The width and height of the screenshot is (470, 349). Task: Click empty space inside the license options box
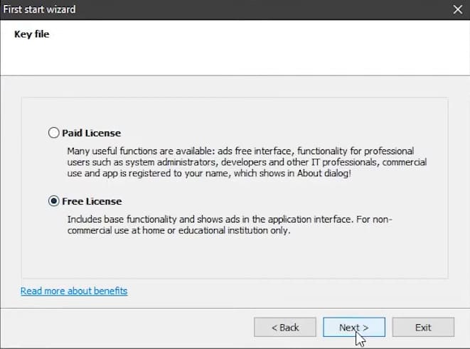(235, 257)
